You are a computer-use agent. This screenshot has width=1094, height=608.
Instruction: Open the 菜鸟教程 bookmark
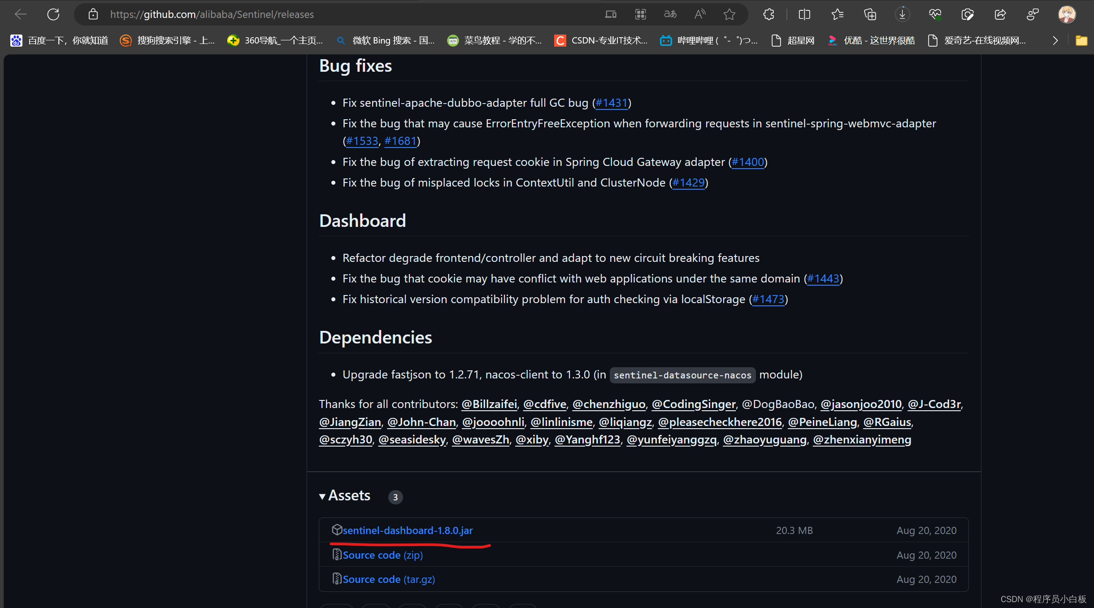click(x=495, y=41)
